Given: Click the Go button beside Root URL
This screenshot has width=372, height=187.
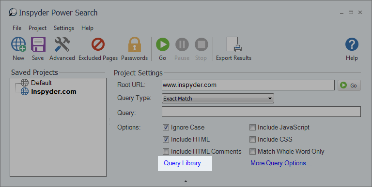Looking at the screenshot, I should (x=349, y=85).
